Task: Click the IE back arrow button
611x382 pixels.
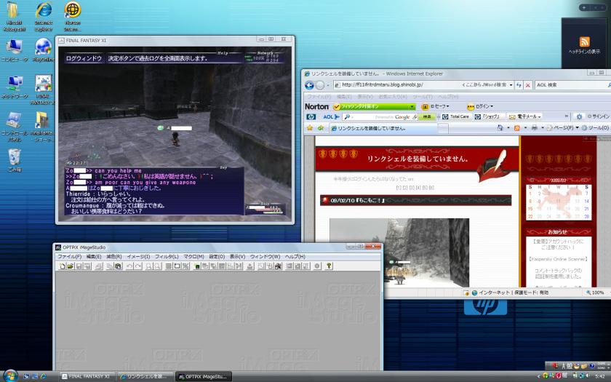Action: [309, 85]
